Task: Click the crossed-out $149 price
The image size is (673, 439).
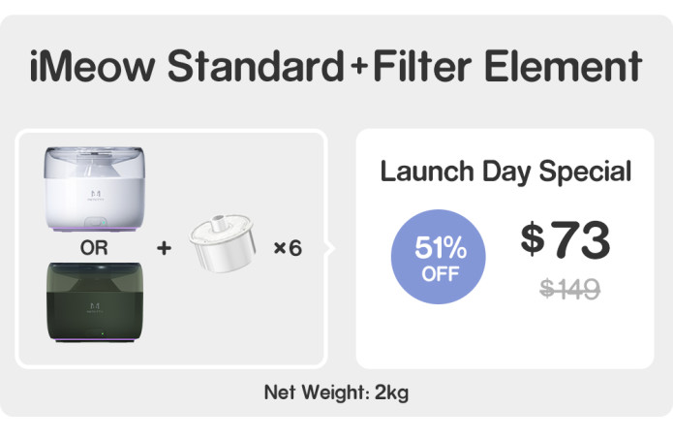Action: pos(569,288)
